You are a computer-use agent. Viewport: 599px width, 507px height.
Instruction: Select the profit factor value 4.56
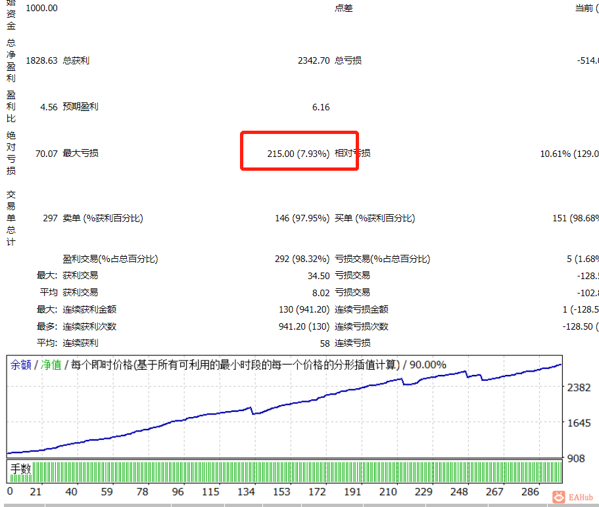49,107
